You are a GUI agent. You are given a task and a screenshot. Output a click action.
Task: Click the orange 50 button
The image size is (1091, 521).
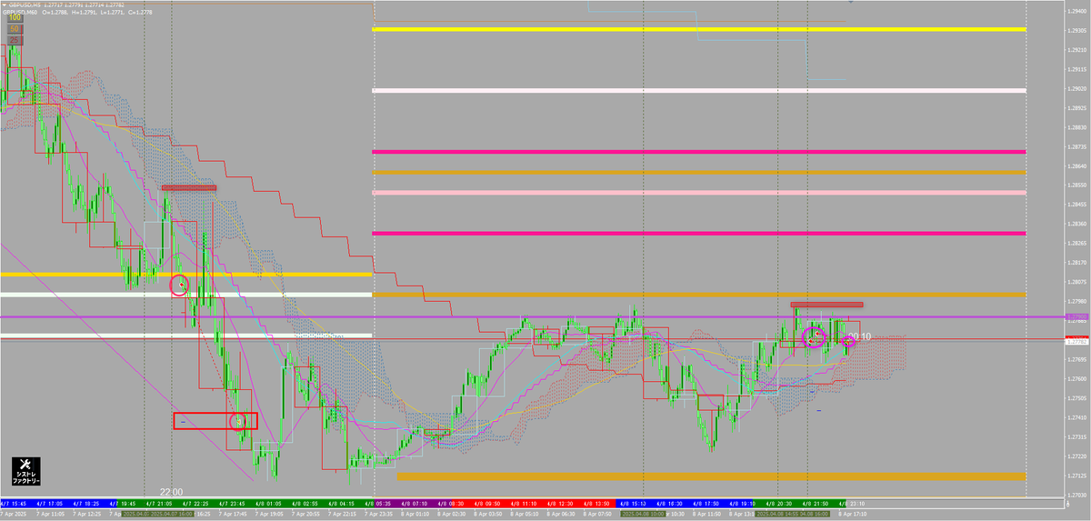point(15,29)
